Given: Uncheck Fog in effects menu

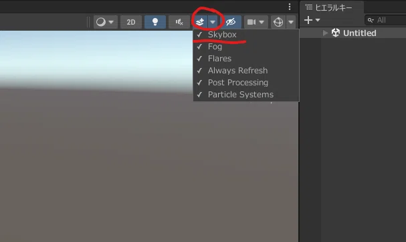Looking at the screenshot, I should tap(246, 47).
